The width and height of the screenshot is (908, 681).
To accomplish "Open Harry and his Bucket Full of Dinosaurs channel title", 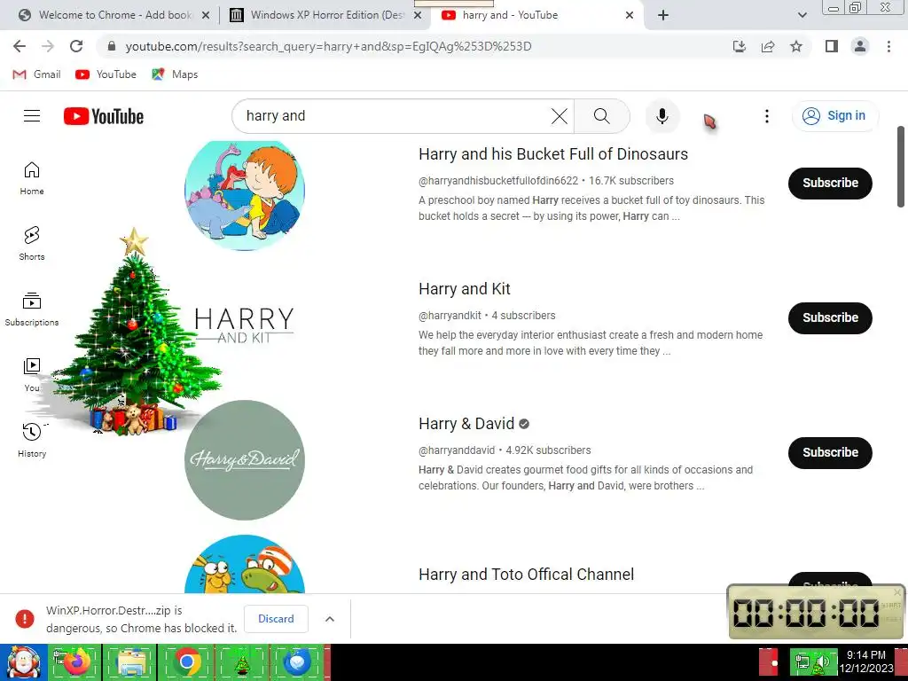I will point(553,154).
